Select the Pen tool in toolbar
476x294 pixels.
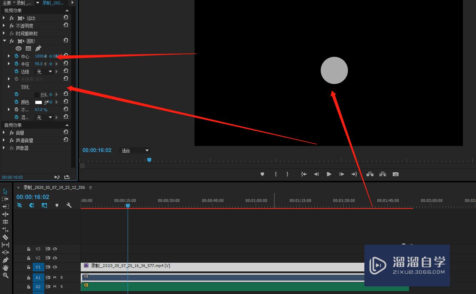coord(5,260)
